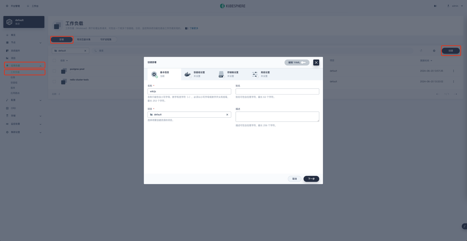Expand the 集群设置 sidebar section

click(x=24, y=132)
